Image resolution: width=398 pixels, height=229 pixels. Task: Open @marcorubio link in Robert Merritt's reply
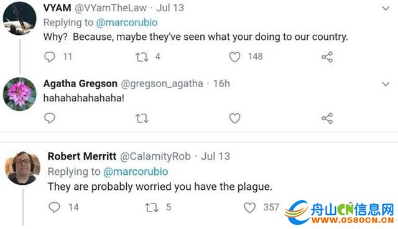(136, 172)
